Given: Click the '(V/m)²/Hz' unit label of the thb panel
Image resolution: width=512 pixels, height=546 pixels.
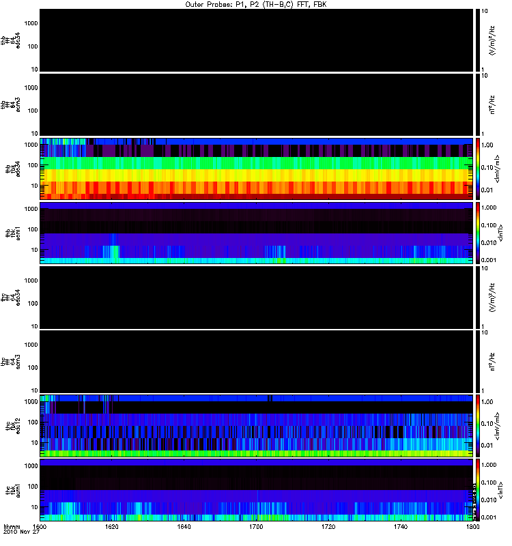Looking at the screenshot, I should 492,40.
